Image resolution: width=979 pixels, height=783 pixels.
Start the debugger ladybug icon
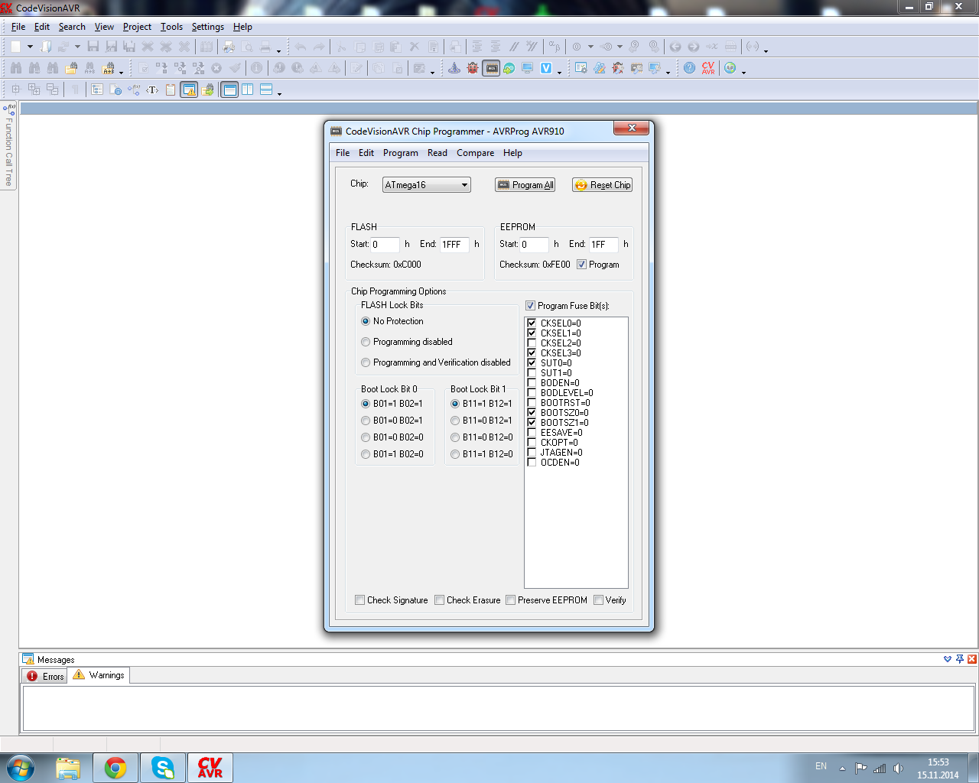click(473, 68)
